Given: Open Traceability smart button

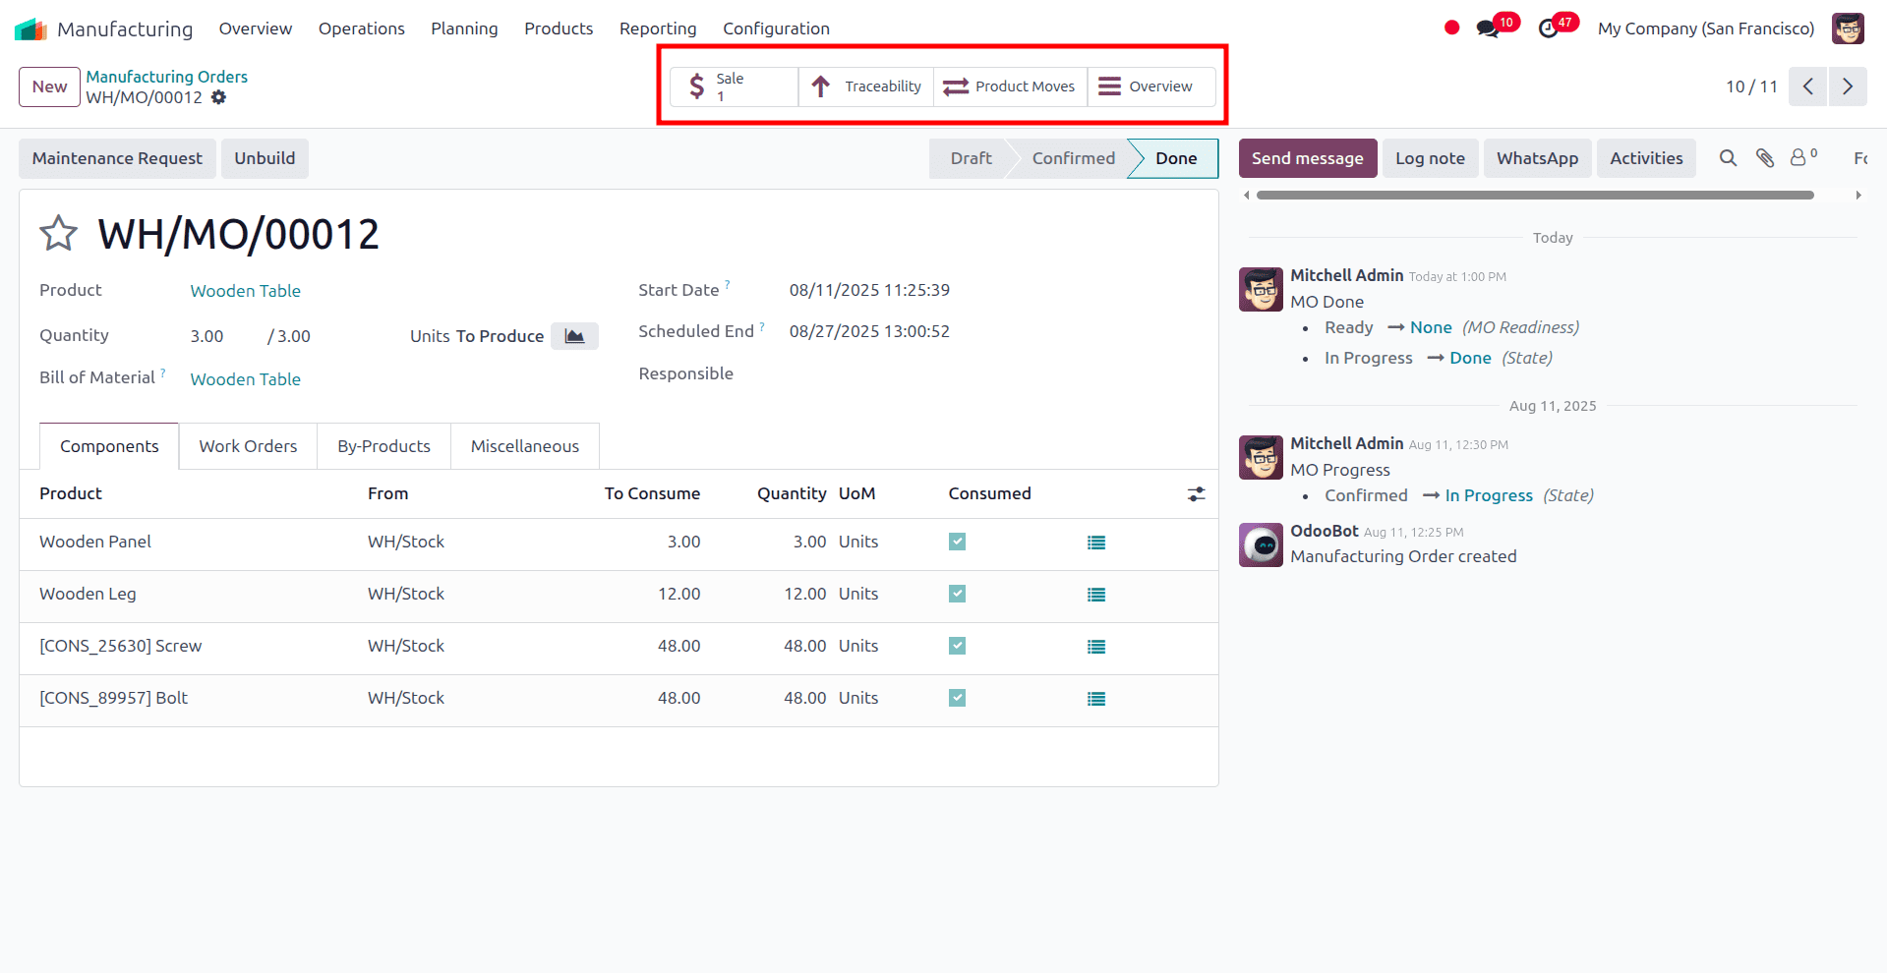Looking at the screenshot, I should pyautogui.click(x=865, y=86).
